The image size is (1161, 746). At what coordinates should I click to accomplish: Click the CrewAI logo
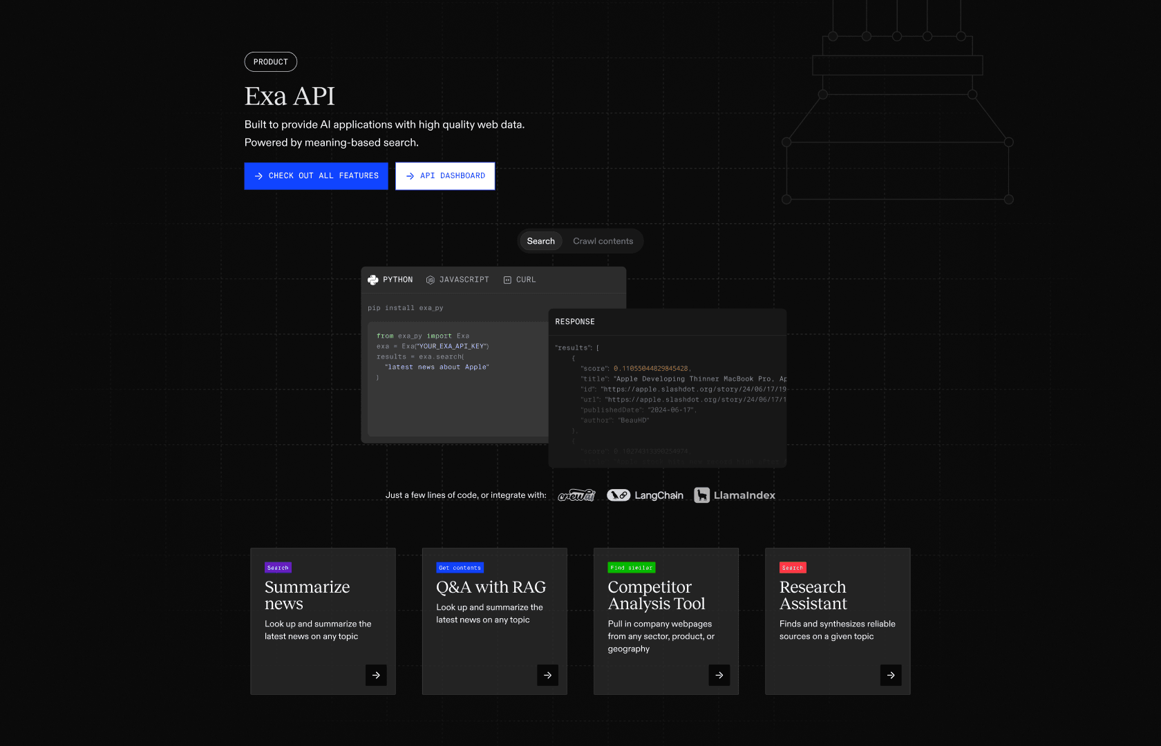[x=577, y=495]
